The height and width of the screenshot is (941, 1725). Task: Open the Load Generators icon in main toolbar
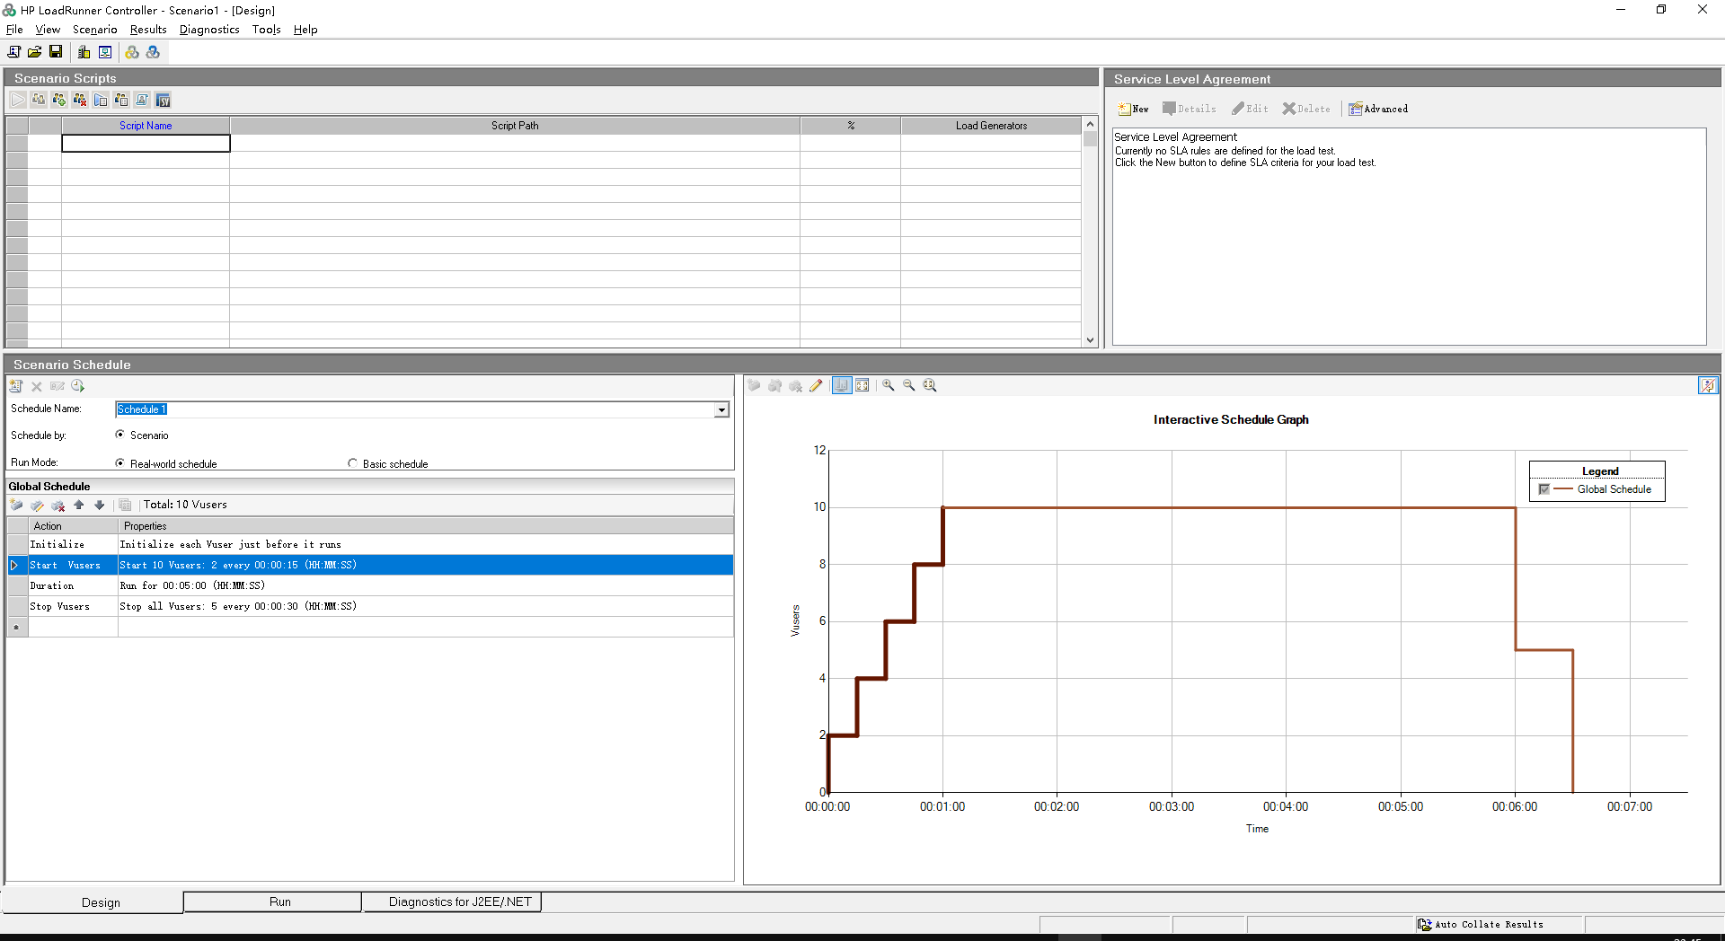coord(84,52)
